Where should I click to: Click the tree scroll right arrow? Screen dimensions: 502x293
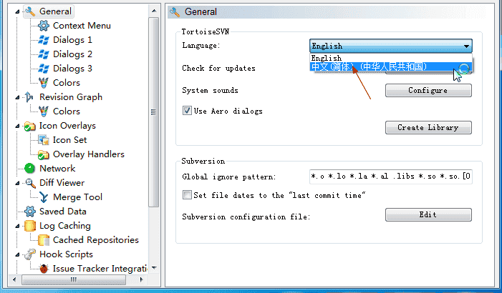click(x=142, y=280)
